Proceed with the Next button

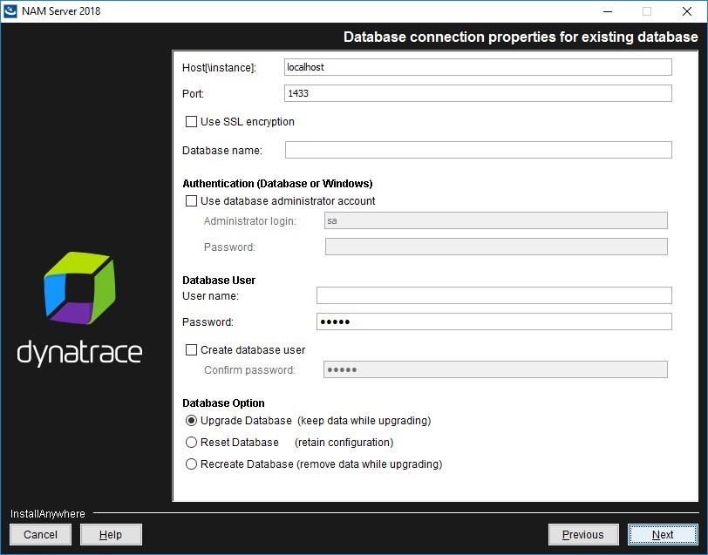[663, 535]
